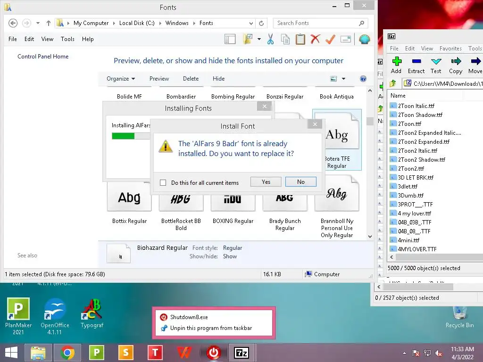This screenshot has height=362, width=483.
Task: Click the Copy icon in Fonts toolbar
Action: [x=285, y=39]
